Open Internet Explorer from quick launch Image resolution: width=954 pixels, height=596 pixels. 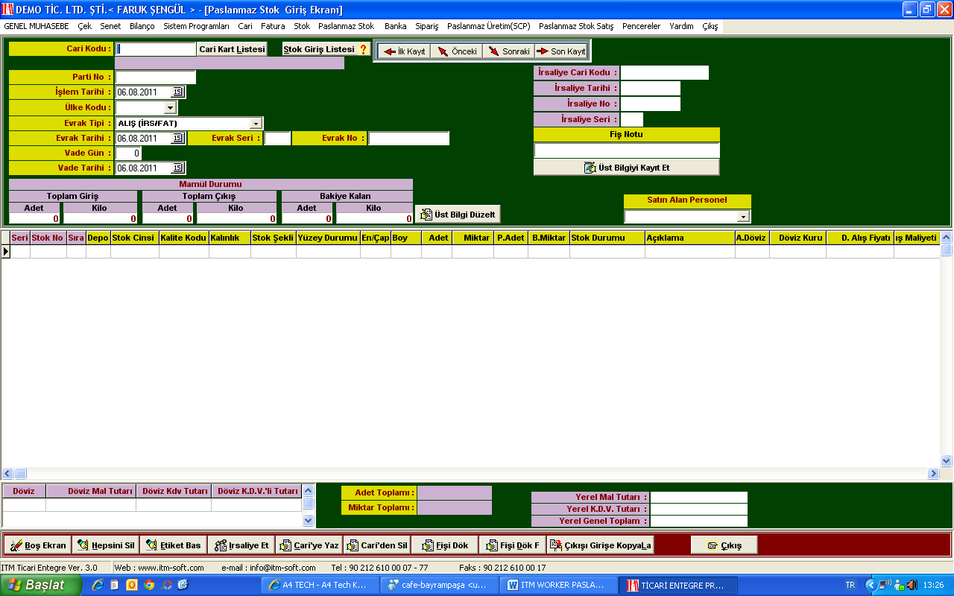(97, 586)
